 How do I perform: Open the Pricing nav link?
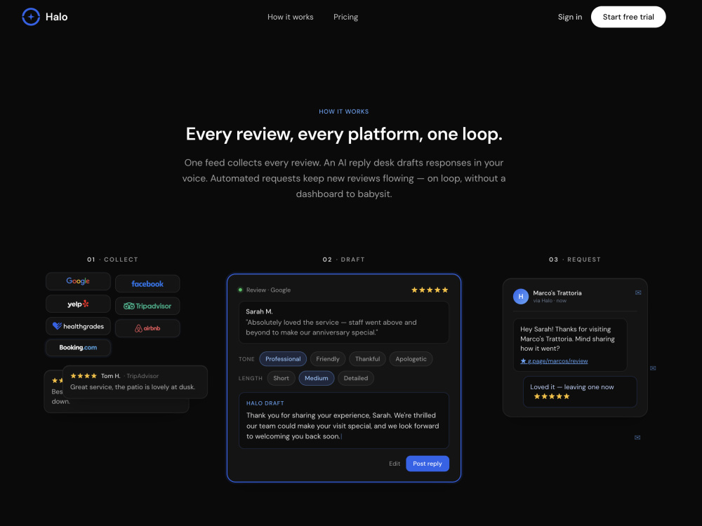pyautogui.click(x=345, y=17)
